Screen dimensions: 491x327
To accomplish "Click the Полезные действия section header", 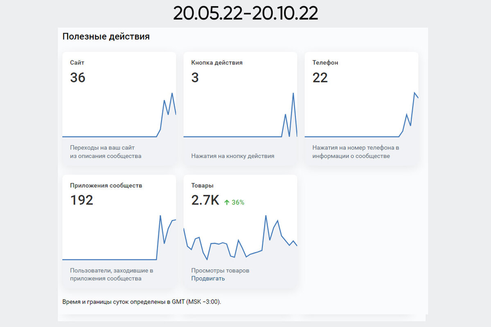I will pyautogui.click(x=106, y=36).
